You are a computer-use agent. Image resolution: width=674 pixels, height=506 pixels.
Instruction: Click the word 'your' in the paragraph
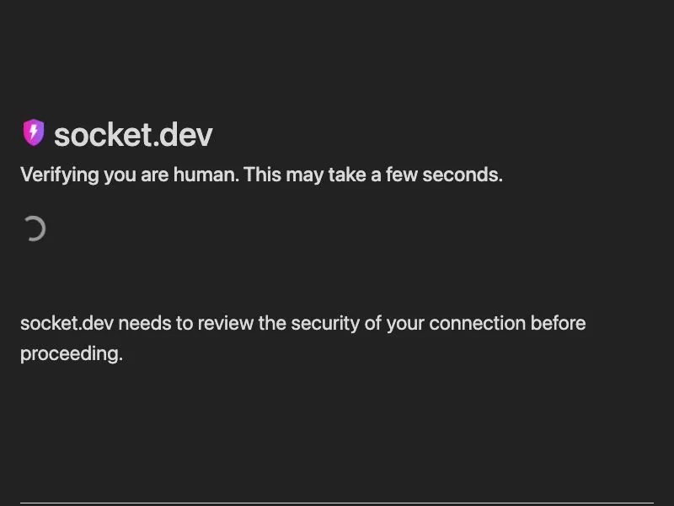(x=405, y=324)
